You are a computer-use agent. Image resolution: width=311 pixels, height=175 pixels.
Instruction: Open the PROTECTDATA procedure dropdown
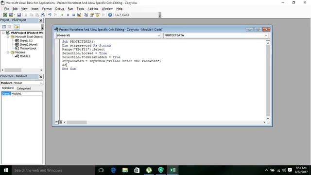[x=266, y=35]
